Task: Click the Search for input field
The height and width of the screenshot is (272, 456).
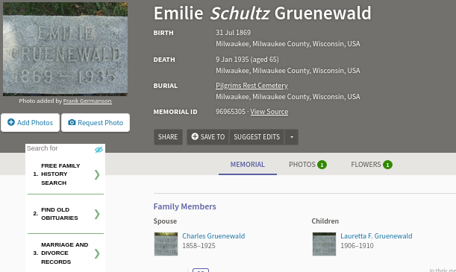Action: (60, 148)
